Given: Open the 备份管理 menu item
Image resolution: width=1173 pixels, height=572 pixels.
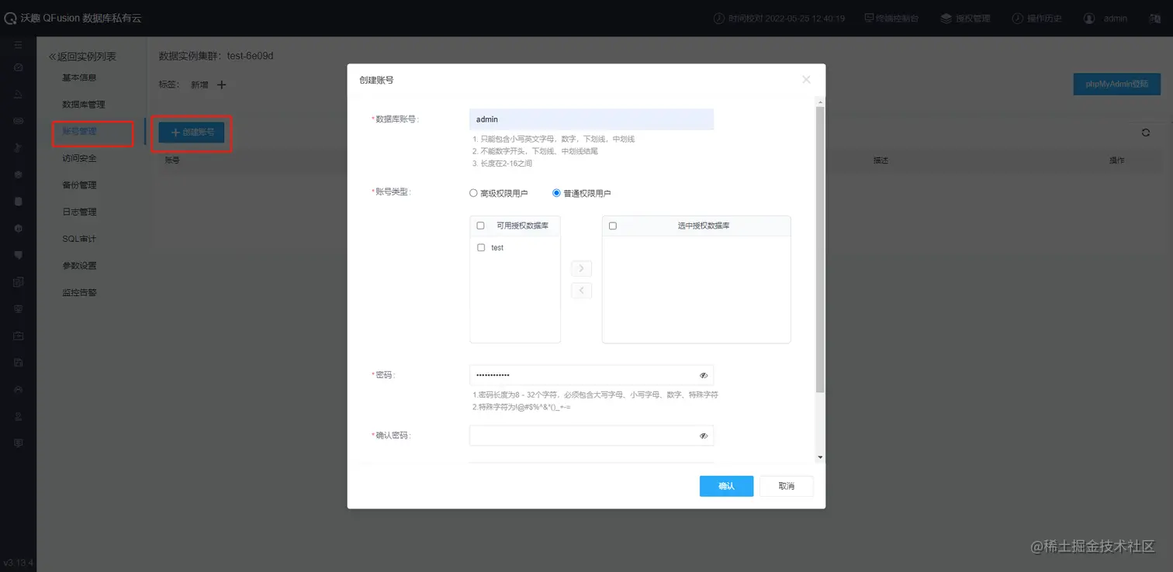Looking at the screenshot, I should [79, 185].
